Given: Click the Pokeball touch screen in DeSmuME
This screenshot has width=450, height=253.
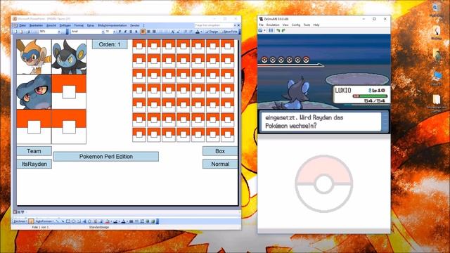Looking at the screenshot, I should [324, 183].
